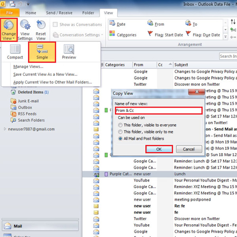Sort by the From column header
This screenshot has height=237, width=237.
pyautogui.click(x=145, y=65)
